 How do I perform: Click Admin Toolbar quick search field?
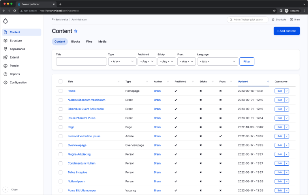[x=248, y=20]
